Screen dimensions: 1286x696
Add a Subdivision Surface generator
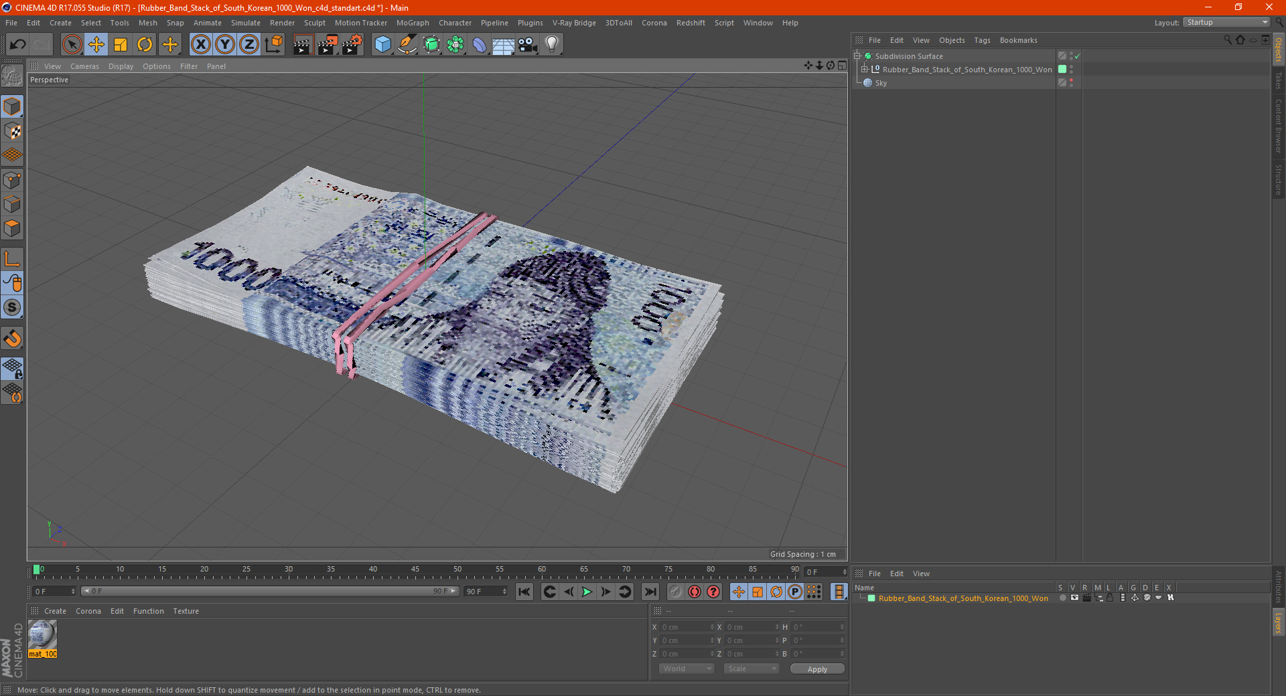pyautogui.click(x=431, y=45)
